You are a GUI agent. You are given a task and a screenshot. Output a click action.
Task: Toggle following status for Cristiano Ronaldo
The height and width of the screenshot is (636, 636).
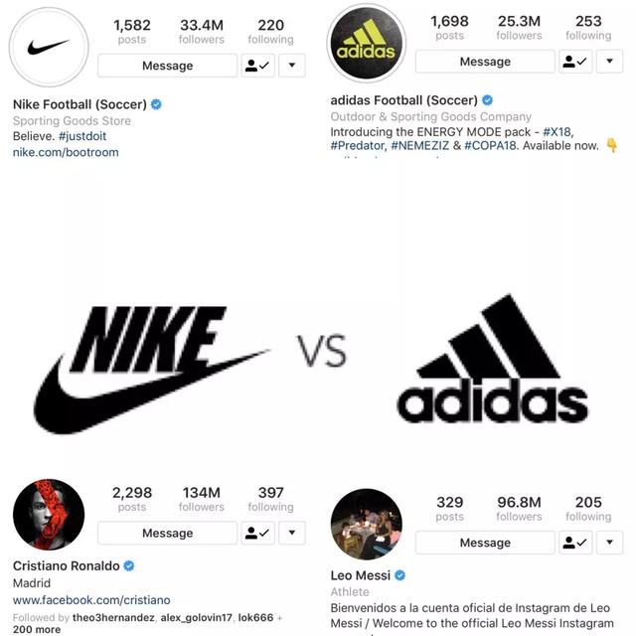[258, 533]
